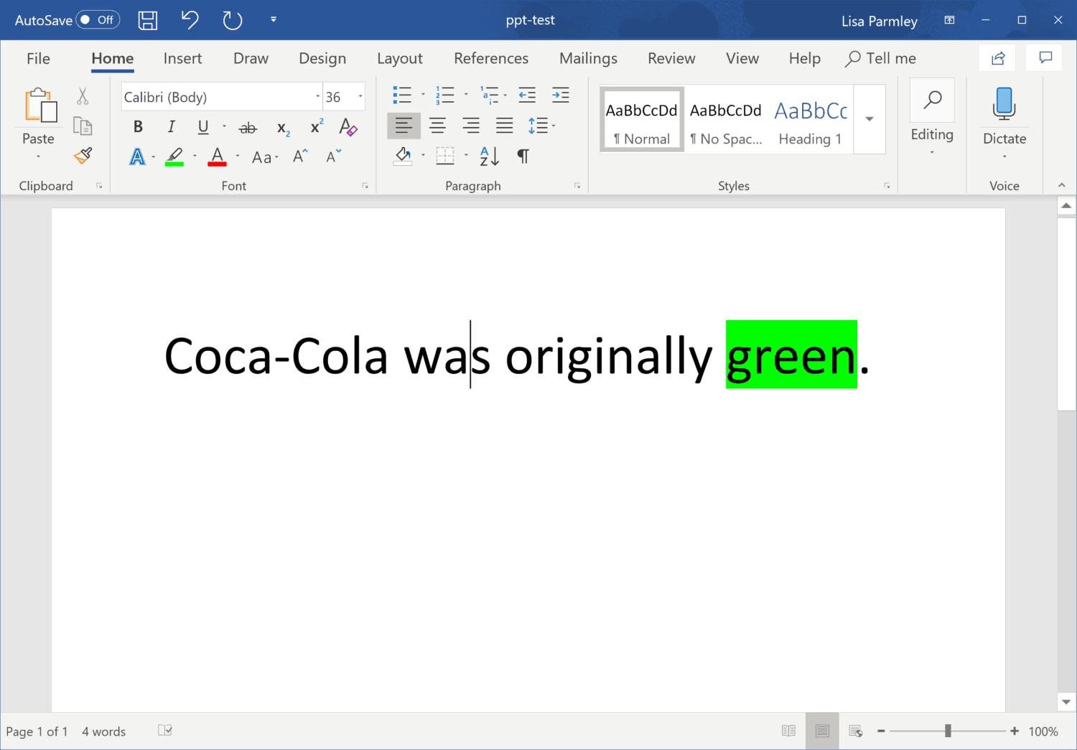Select the Format Painter brush

click(83, 156)
